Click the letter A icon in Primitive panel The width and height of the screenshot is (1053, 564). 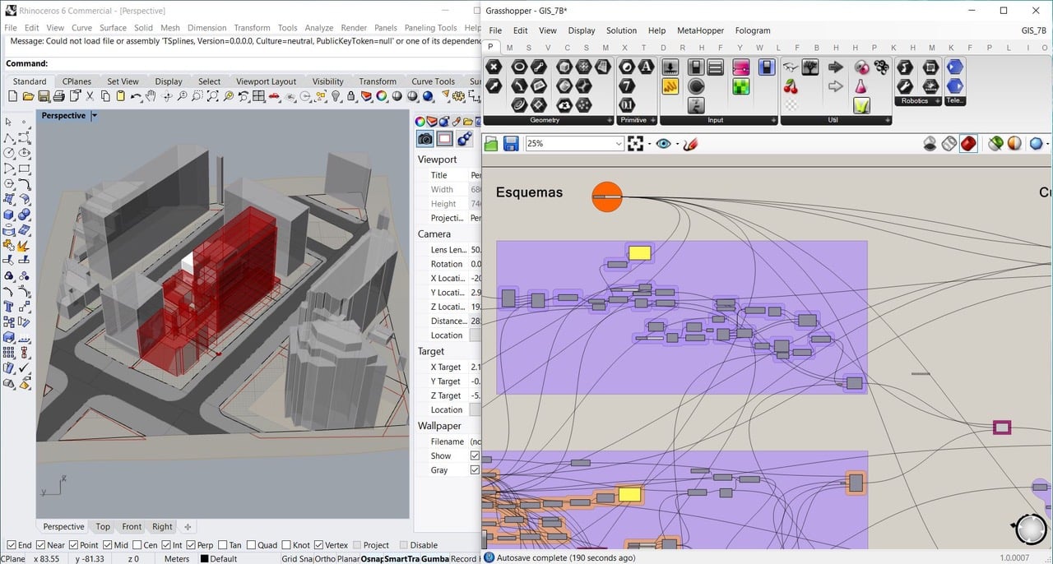tap(647, 67)
